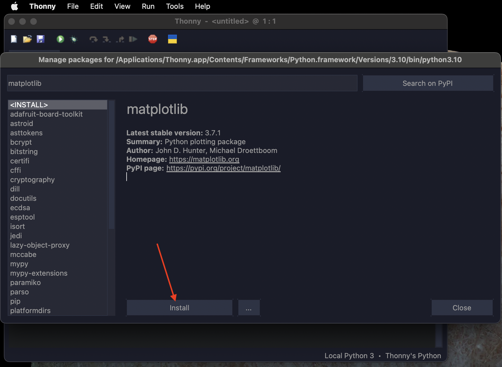502x367 pixels.
Task: Click the Step Over debug icon
Action: pos(93,39)
